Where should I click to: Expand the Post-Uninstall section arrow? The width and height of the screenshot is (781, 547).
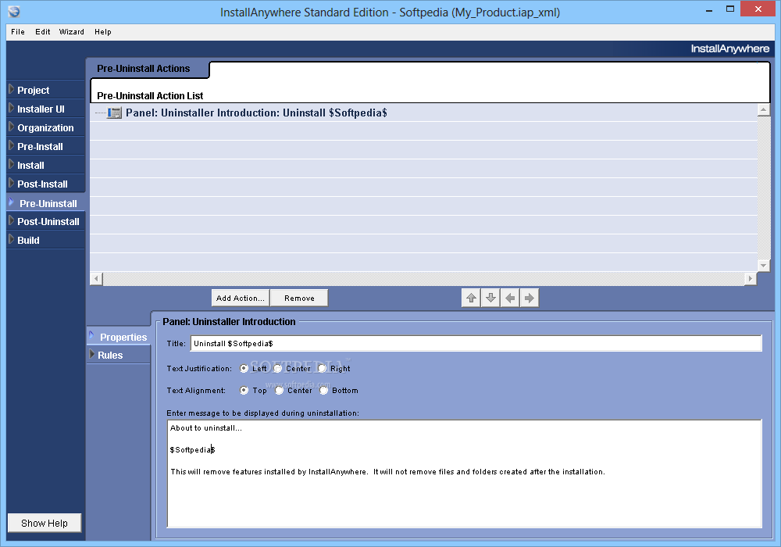pos(12,220)
